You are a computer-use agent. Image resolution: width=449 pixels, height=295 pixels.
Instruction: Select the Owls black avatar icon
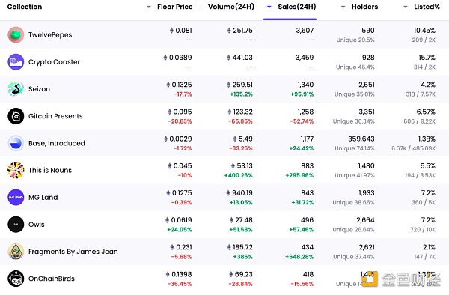pyautogui.click(x=16, y=225)
